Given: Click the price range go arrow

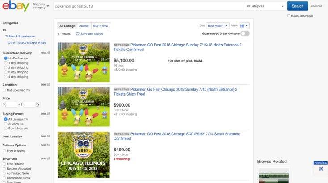Looking at the screenshot, I should [x=38, y=104].
